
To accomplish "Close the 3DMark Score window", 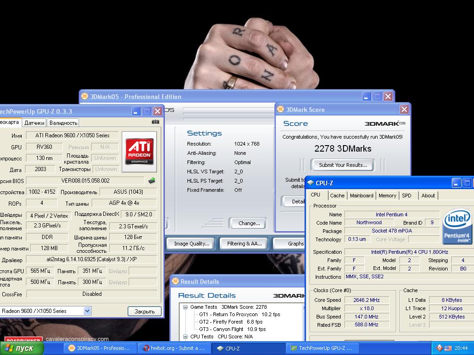I will tap(404, 109).
